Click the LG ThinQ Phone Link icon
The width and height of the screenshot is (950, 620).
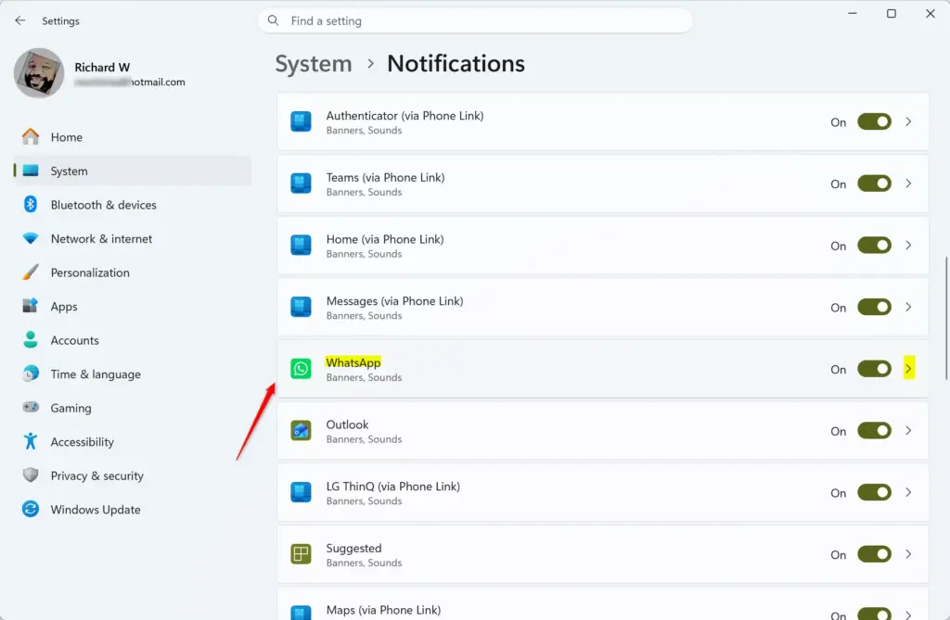point(301,492)
